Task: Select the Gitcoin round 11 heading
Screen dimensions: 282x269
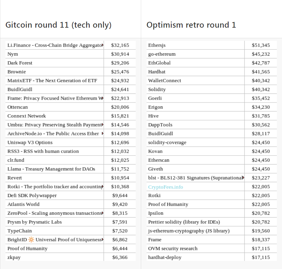Action: pos(59,25)
